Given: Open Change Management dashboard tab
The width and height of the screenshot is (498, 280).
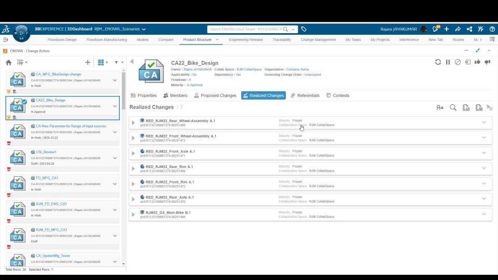Looking at the screenshot, I should tap(318, 40).
